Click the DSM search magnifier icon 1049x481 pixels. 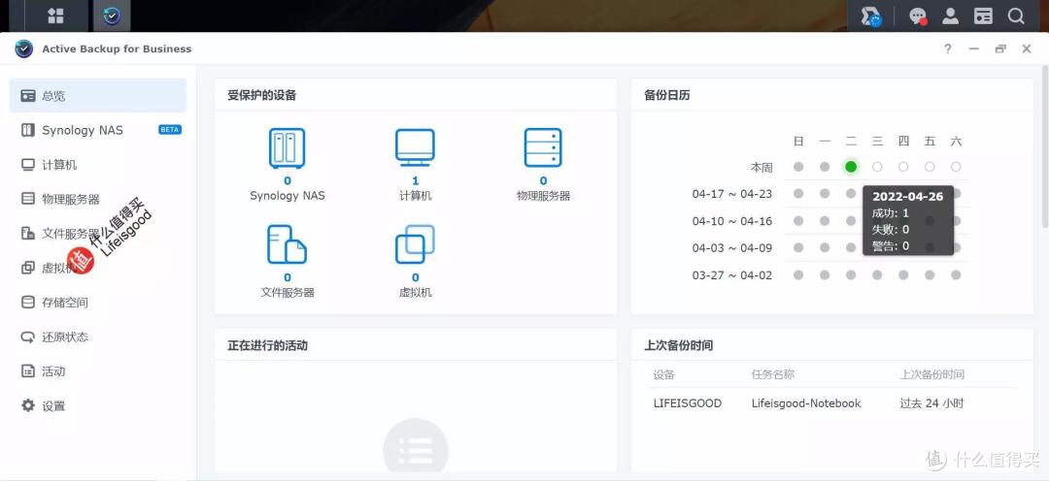(1016, 16)
